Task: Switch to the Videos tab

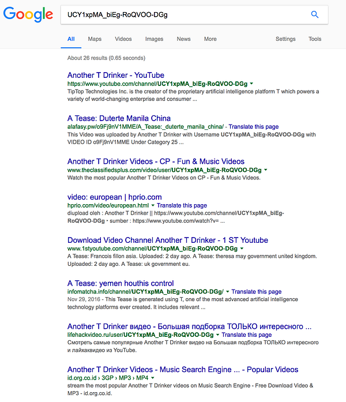Action: [x=123, y=39]
